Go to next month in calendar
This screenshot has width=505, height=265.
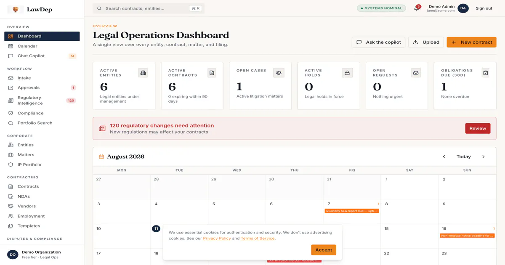point(483,156)
